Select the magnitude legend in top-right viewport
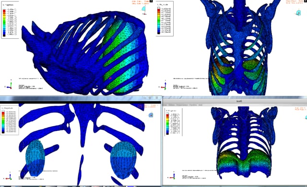This screenshot has width=307, height=187. tap(165, 19)
